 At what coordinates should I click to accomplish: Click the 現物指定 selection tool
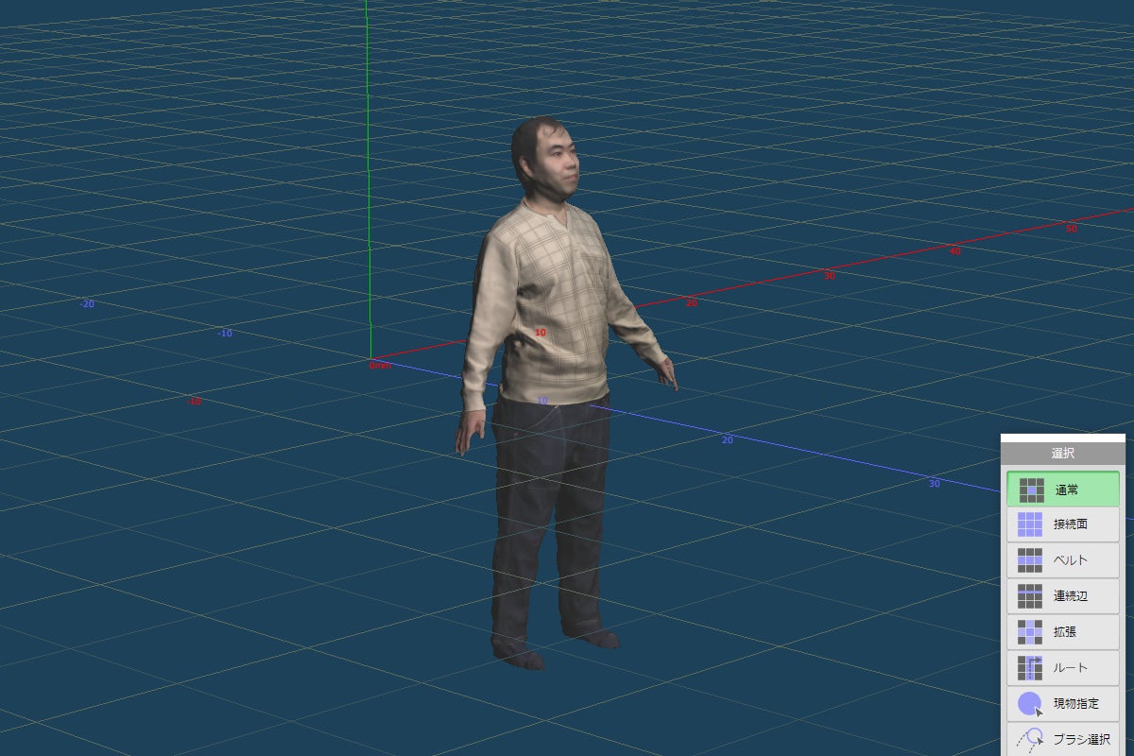(x=1062, y=703)
